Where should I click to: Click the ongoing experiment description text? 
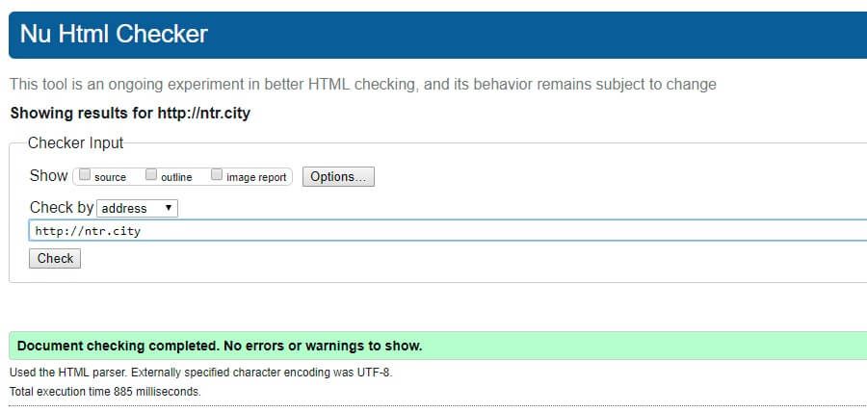[363, 85]
